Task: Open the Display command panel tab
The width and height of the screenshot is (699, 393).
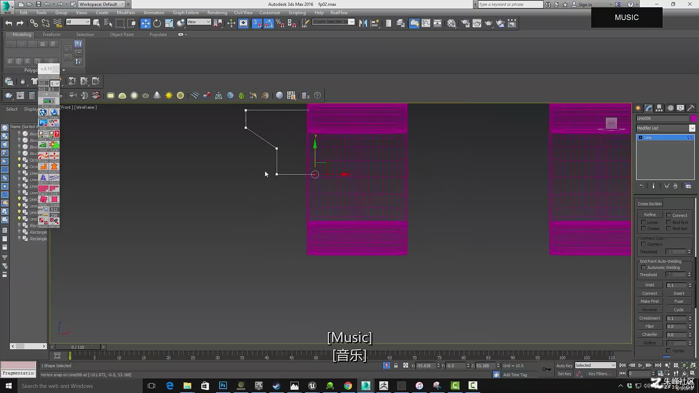Action: tap(680, 108)
